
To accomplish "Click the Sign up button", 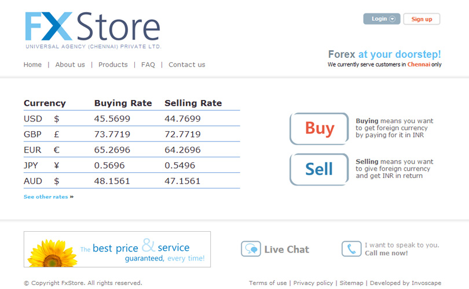I will (x=422, y=19).
